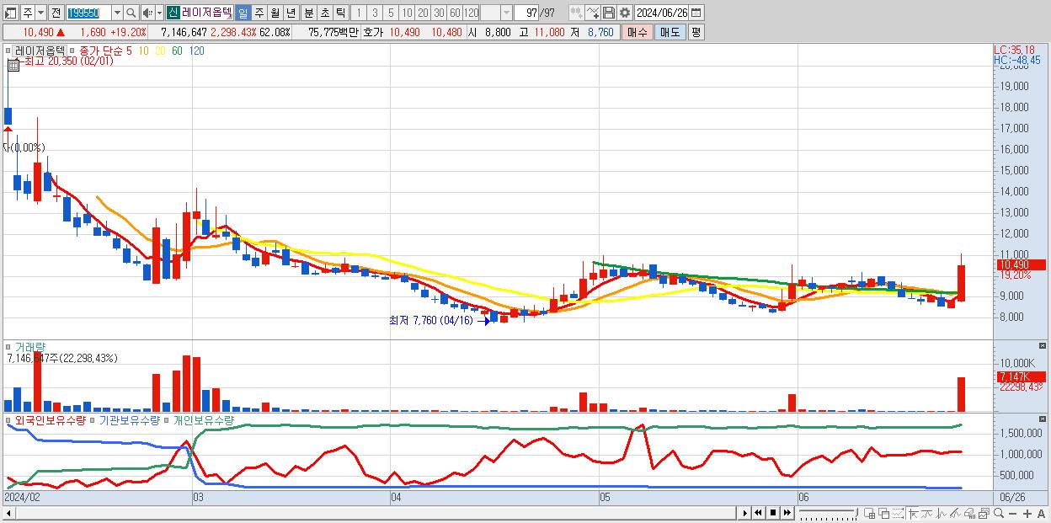Click the candle count field showing 97

(526, 13)
